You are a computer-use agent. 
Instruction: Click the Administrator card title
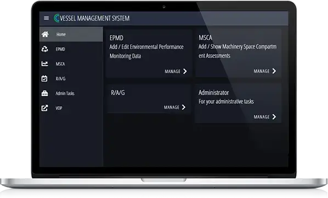(213, 92)
